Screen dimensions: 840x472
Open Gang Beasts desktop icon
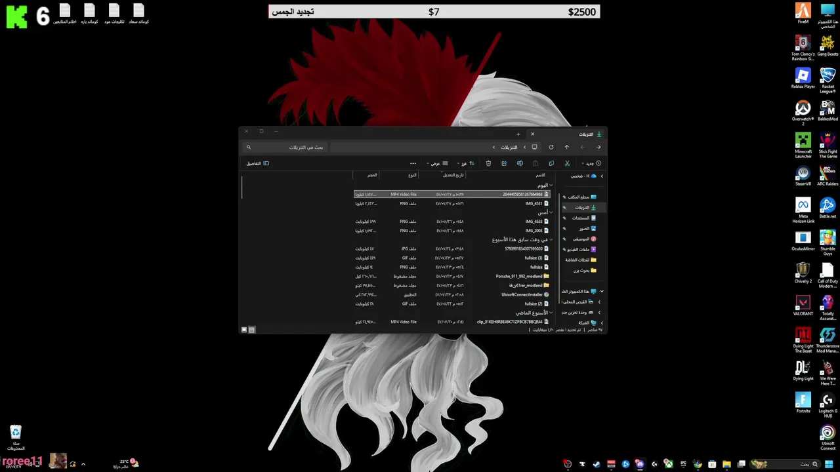coord(828,46)
